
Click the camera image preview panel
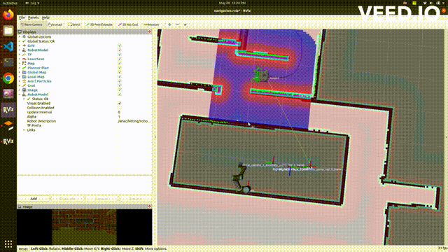point(84,227)
